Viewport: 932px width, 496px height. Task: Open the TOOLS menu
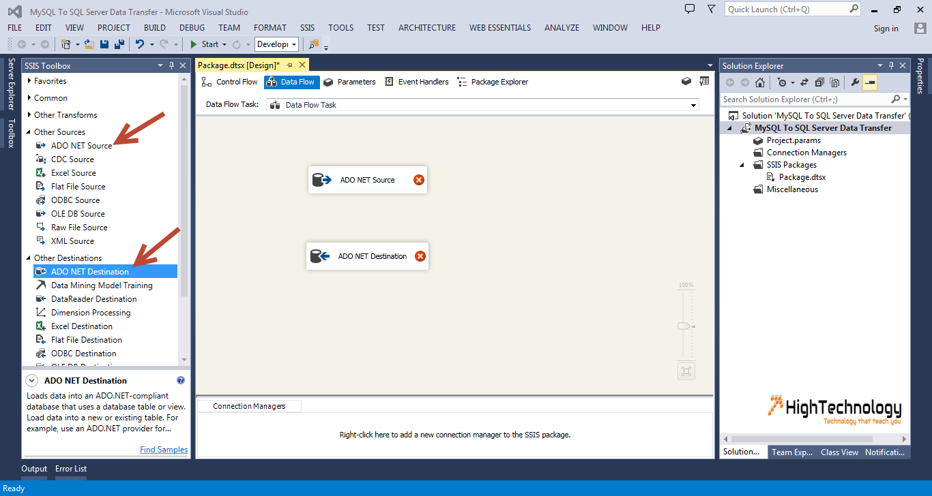coord(341,28)
